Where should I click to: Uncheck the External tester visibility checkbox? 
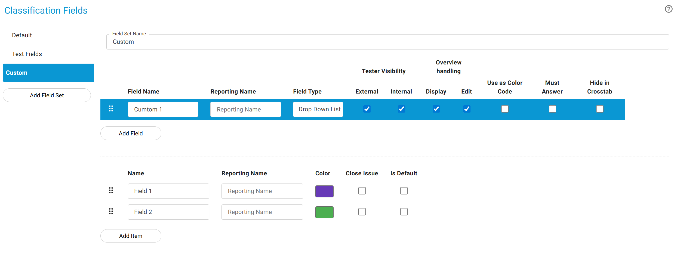pos(367,109)
